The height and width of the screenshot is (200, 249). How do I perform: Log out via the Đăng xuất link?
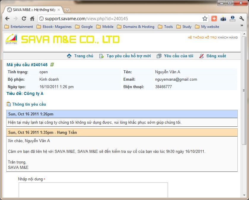pos(216,56)
